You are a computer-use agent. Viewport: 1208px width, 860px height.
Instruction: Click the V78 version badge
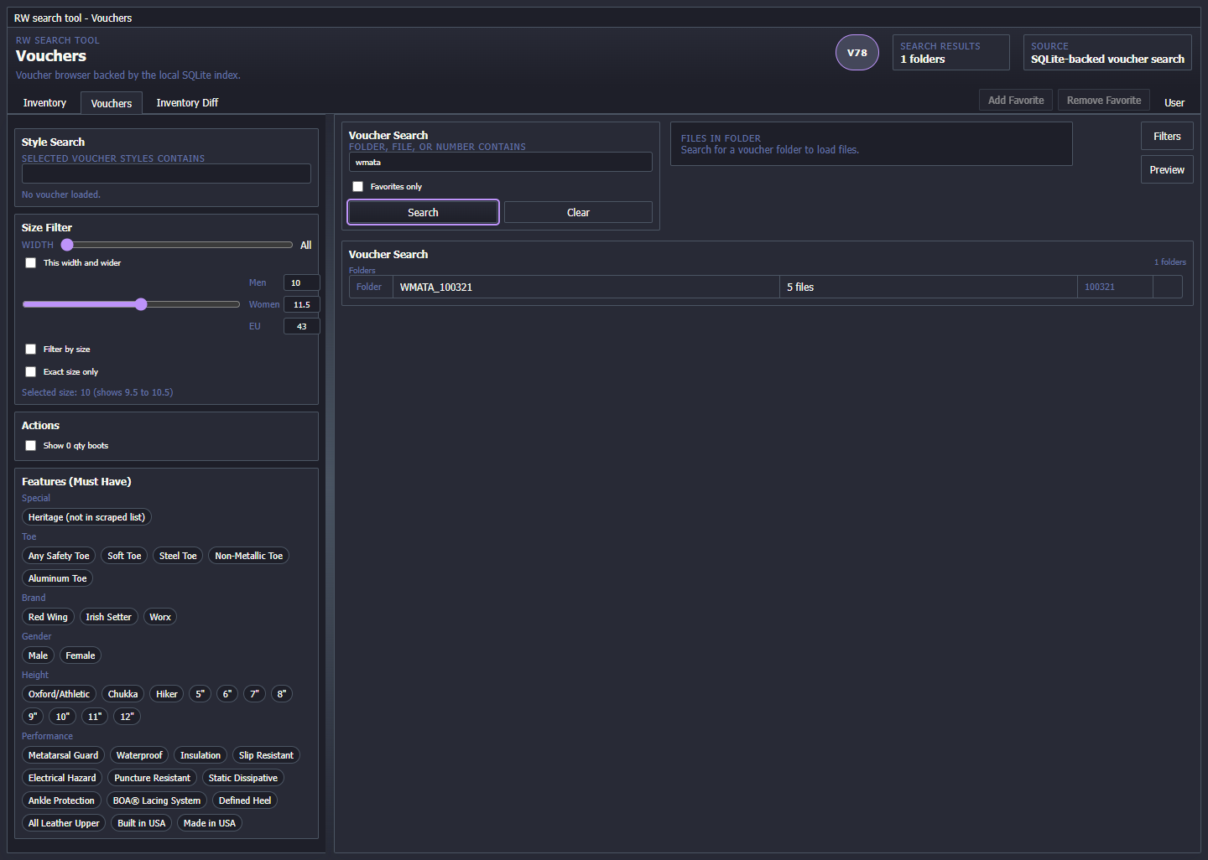(857, 53)
